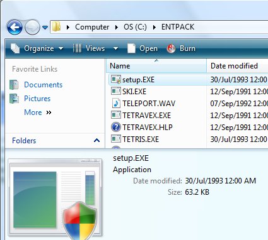This screenshot has width=268, height=240.
Task: Open the Documents favorite link
Action: tap(43, 85)
